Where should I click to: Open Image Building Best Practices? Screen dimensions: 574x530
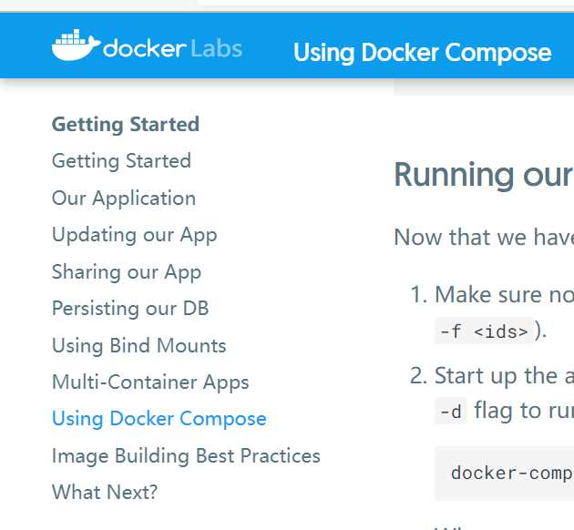point(186,455)
